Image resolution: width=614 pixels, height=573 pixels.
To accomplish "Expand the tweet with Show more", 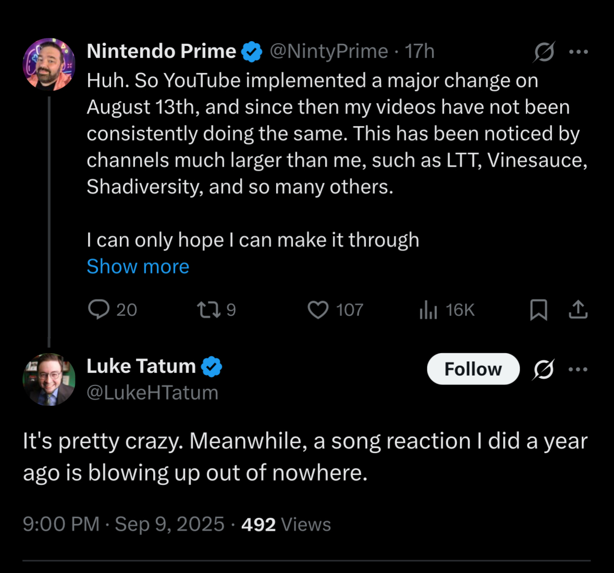I will point(138,267).
